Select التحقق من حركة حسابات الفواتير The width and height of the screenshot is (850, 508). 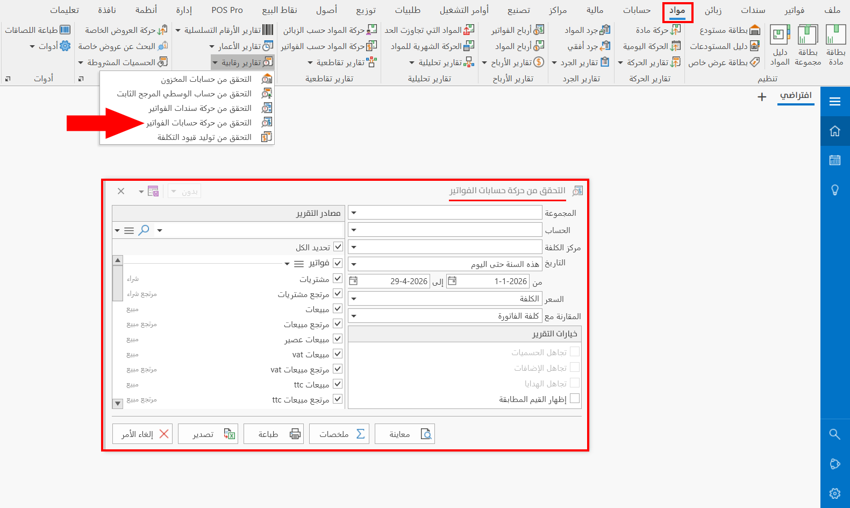(x=187, y=123)
